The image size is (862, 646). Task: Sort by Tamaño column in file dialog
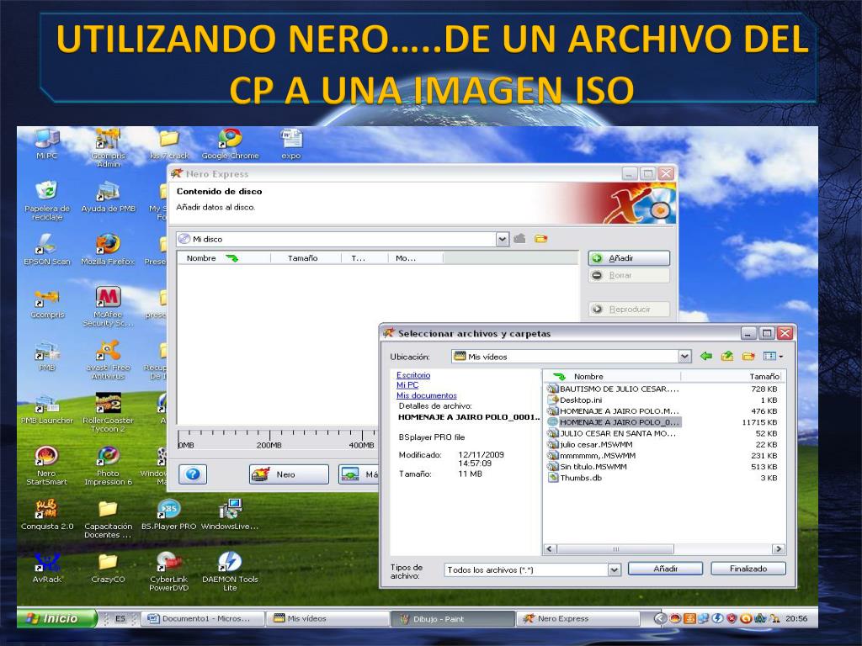(x=732, y=376)
